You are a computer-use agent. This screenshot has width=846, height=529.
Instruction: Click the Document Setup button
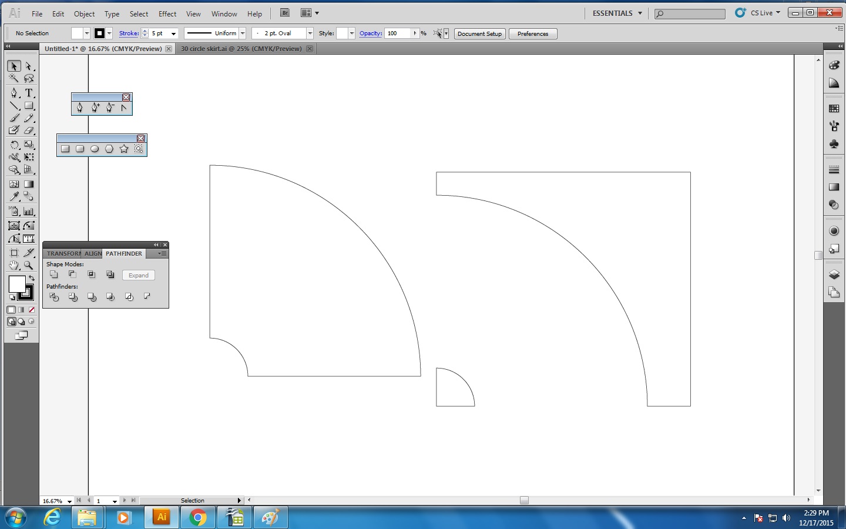[480, 34]
